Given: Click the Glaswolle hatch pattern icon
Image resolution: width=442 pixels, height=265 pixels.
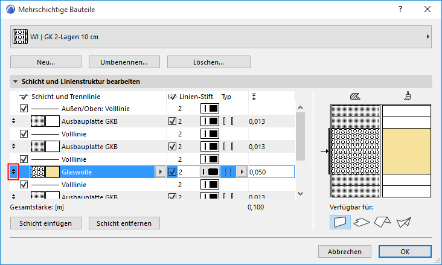Looking at the screenshot, I should click(38, 172).
